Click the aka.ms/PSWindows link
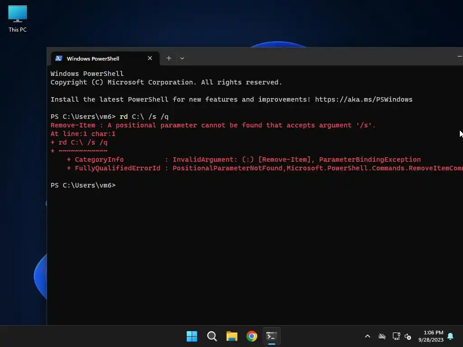The height and width of the screenshot is (347, 463). [364, 99]
